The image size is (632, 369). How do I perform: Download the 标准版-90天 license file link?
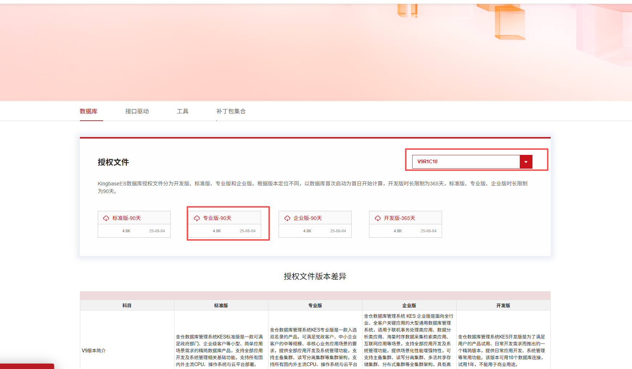click(x=126, y=218)
